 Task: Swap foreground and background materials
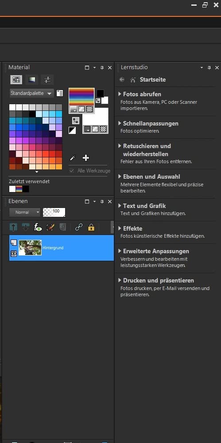click(75, 121)
